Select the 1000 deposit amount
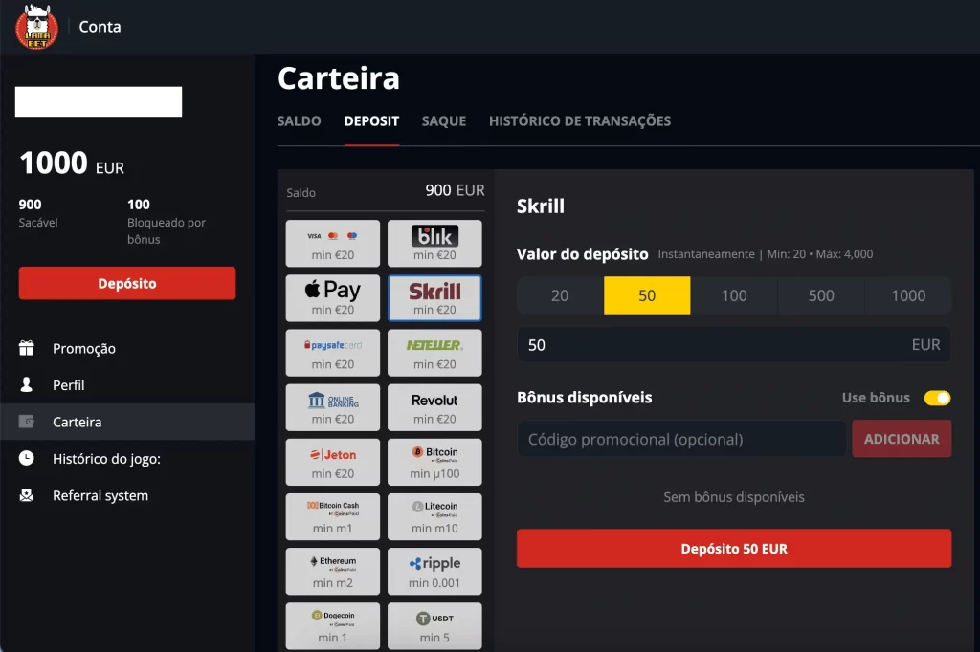This screenshot has width=980, height=652. tap(908, 295)
